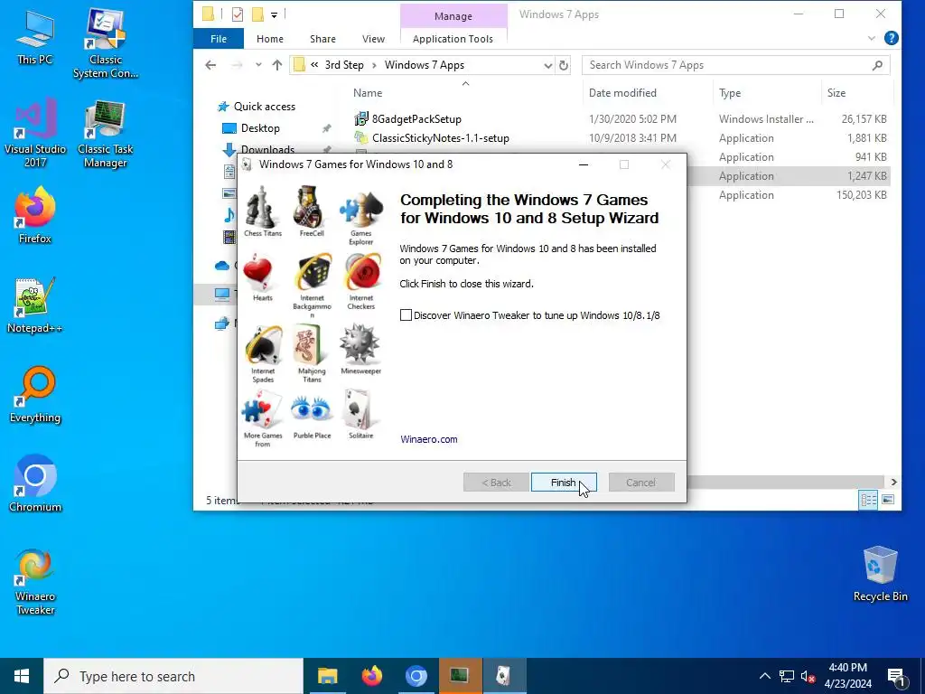Open the muted volume tray icon
925x694 pixels.
click(x=808, y=676)
